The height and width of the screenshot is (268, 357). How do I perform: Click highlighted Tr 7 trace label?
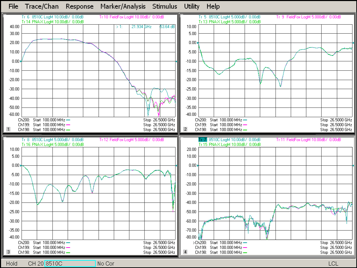click(x=203, y=140)
